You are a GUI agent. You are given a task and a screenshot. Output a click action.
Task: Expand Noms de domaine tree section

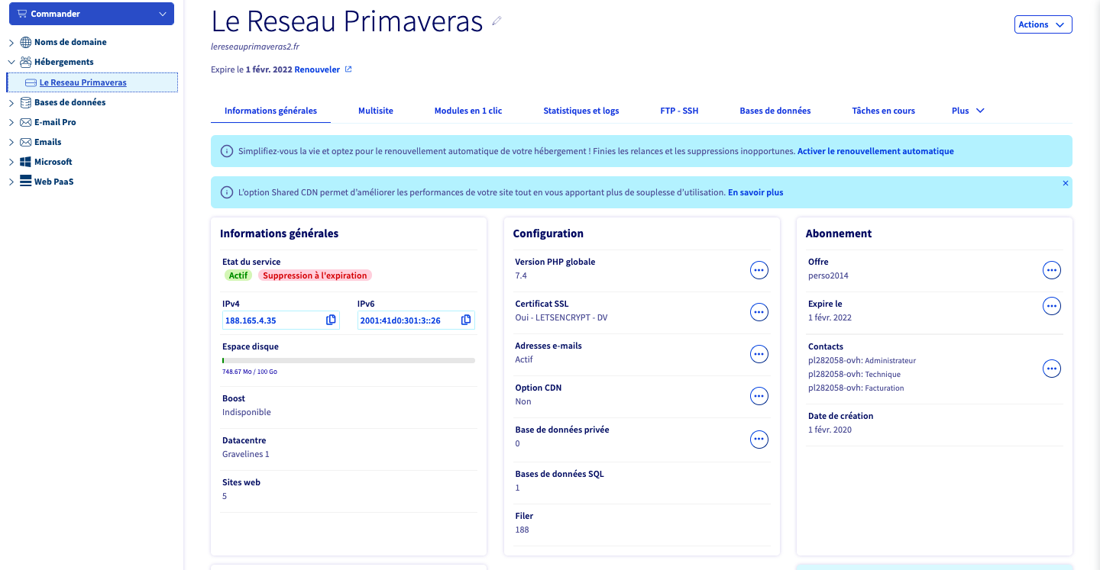click(11, 43)
